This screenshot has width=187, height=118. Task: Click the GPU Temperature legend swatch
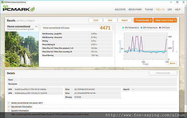(x=141, y=28)
